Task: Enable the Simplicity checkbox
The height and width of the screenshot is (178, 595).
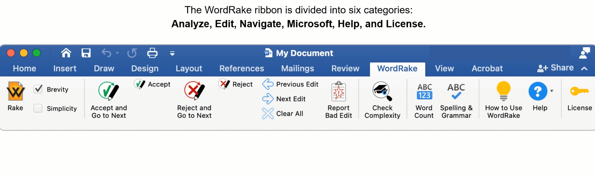Action: click(38, 108)
